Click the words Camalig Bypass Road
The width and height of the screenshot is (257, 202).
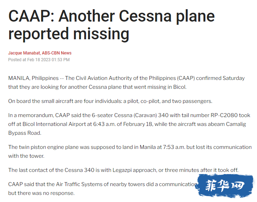pyautogui.click(x=127, y=128)
